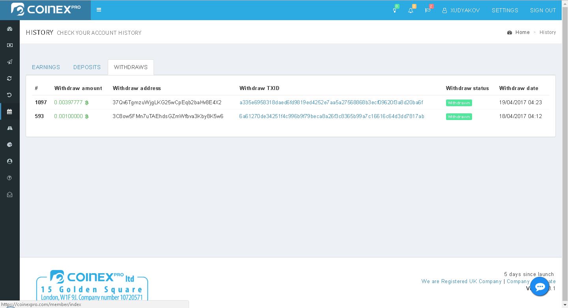Click the Sign Out link
Viewport: 568px width, 308px height.
tap(543, 10)
